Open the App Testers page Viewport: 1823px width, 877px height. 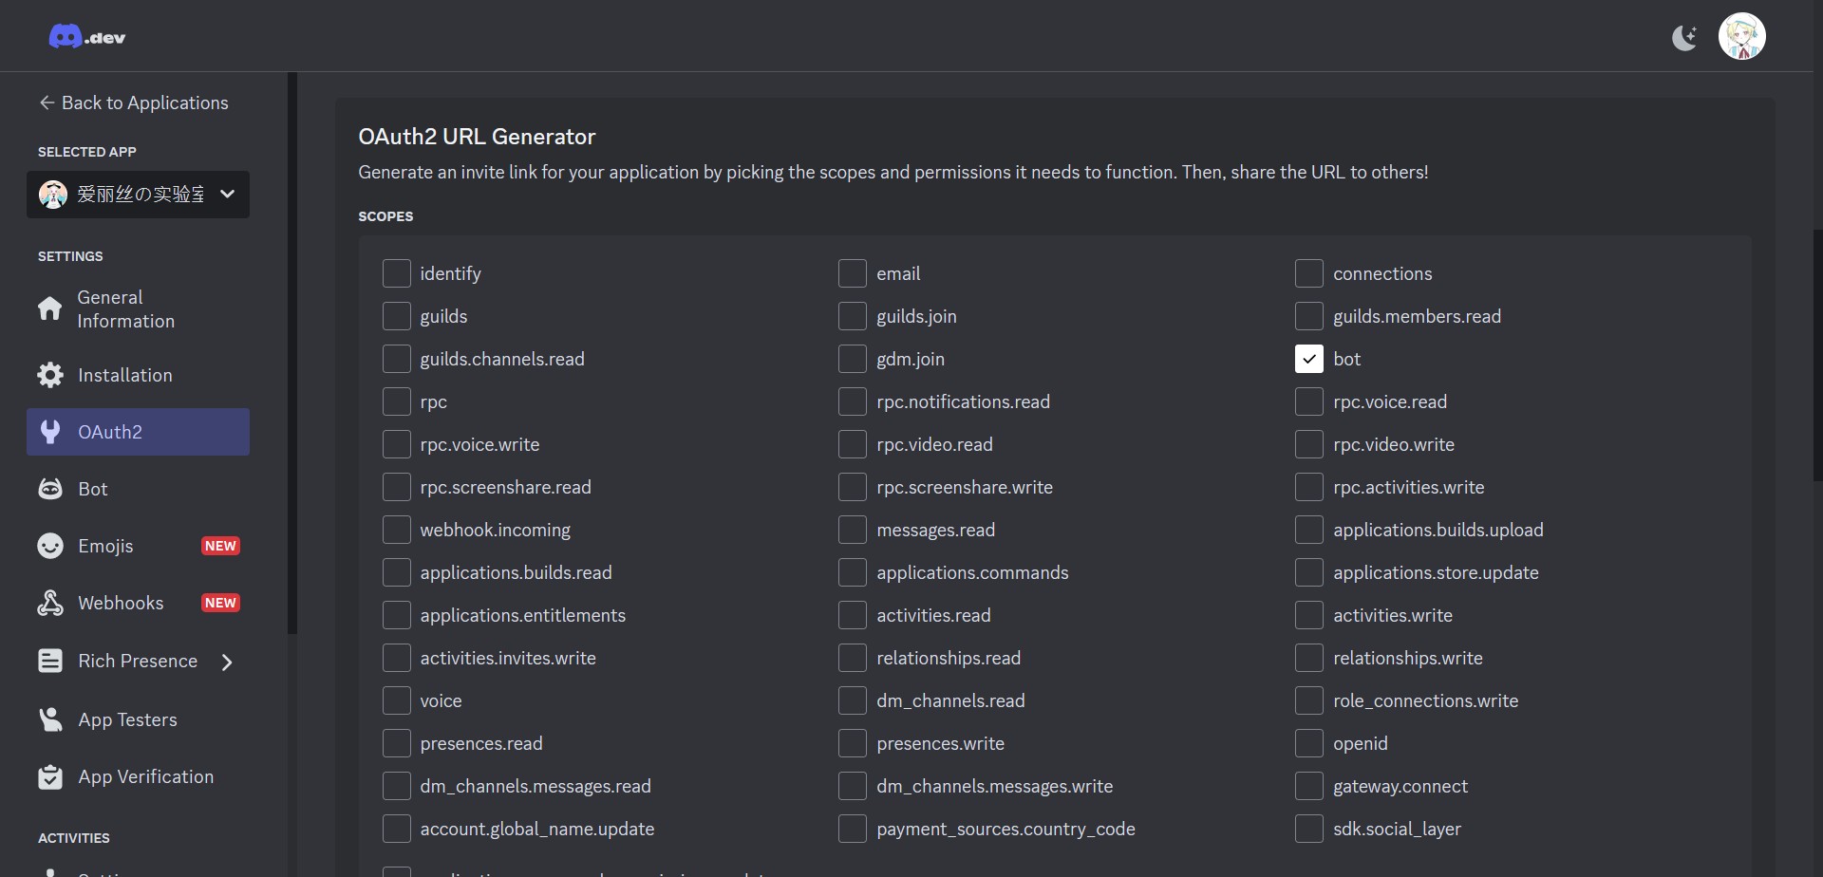[127, 719]
